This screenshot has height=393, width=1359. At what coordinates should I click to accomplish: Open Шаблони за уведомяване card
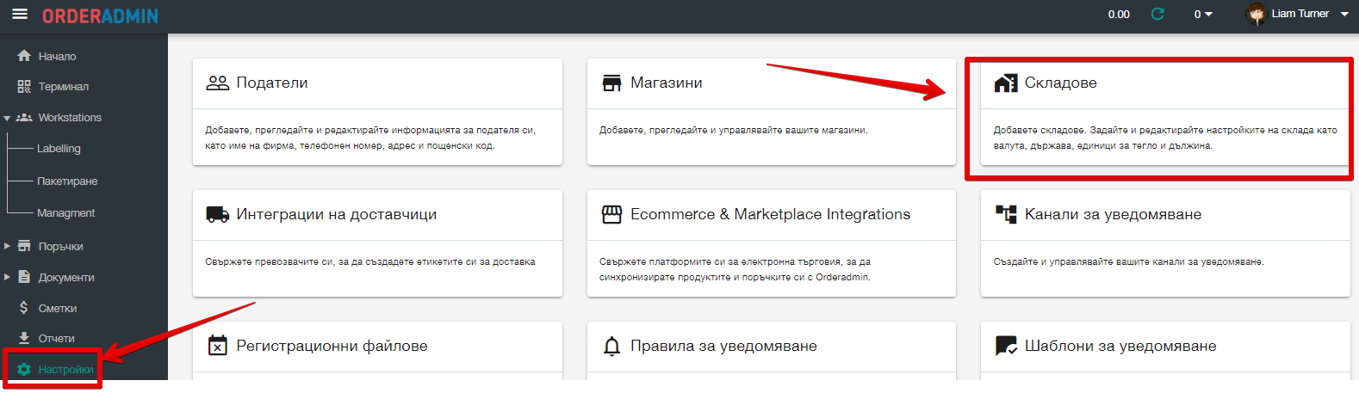(x=1165, y=351)
